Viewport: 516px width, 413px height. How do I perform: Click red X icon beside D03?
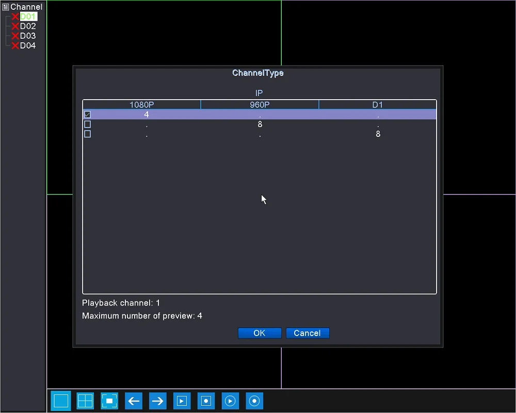pyautogui.click(x=15, y=36)
